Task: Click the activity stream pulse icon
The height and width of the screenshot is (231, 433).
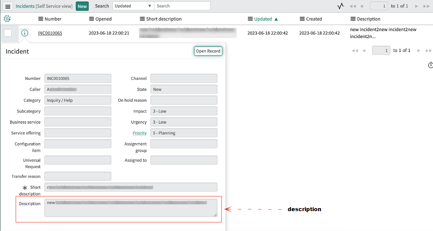Action: [341, 6]
